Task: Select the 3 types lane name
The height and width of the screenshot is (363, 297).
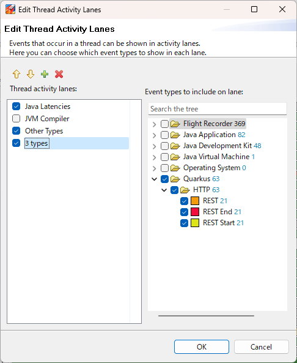Action: [37, 143]
